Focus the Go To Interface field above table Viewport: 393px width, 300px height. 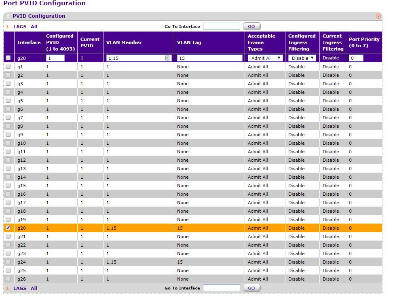pyautogui.click(x=221, y=26)
